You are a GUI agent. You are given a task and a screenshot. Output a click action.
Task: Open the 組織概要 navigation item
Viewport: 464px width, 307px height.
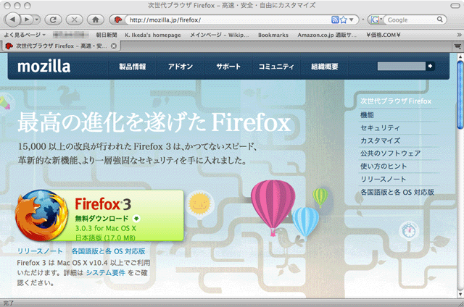[x=324, y=67]
